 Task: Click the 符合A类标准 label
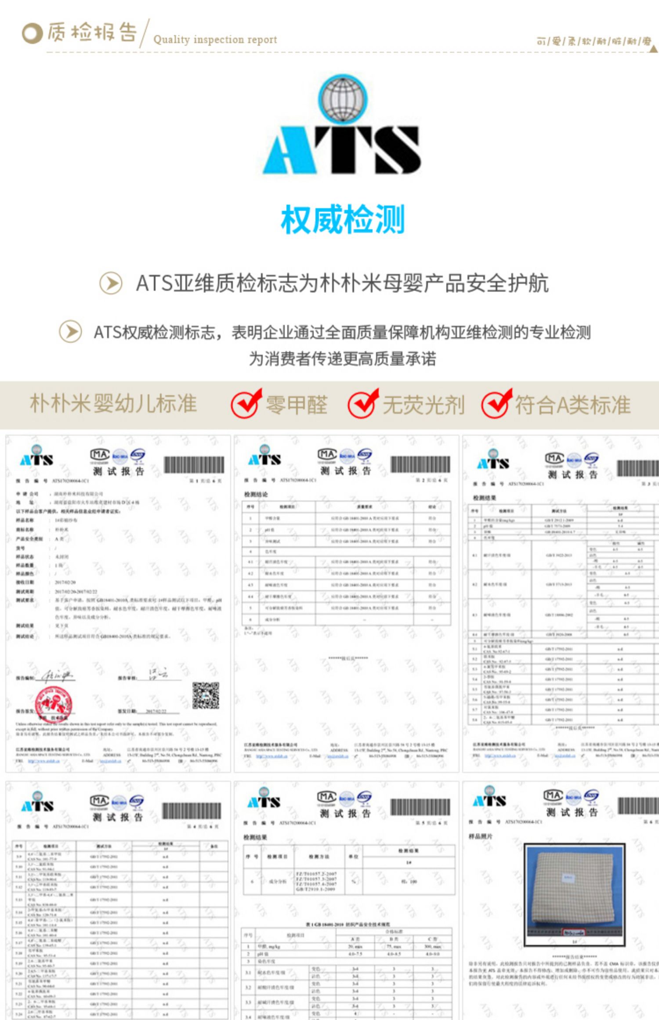coord(573,405)
